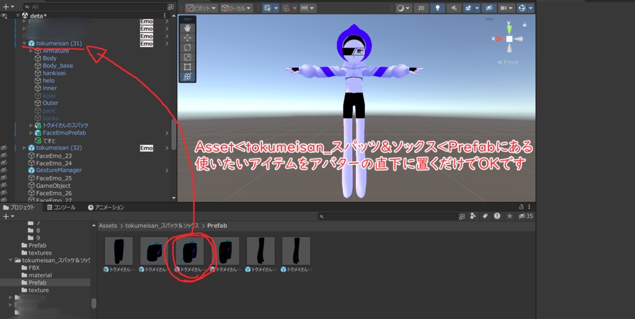
Task: Open the draw mode sphere icon
Action: (x=401, y=7)
